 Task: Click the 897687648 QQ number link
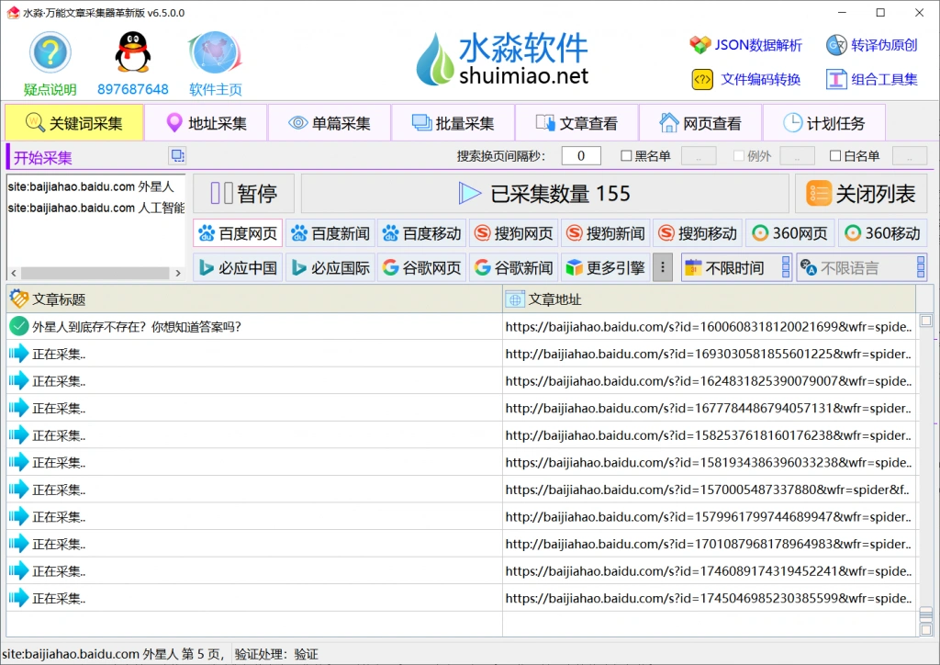tap(132, 89)
